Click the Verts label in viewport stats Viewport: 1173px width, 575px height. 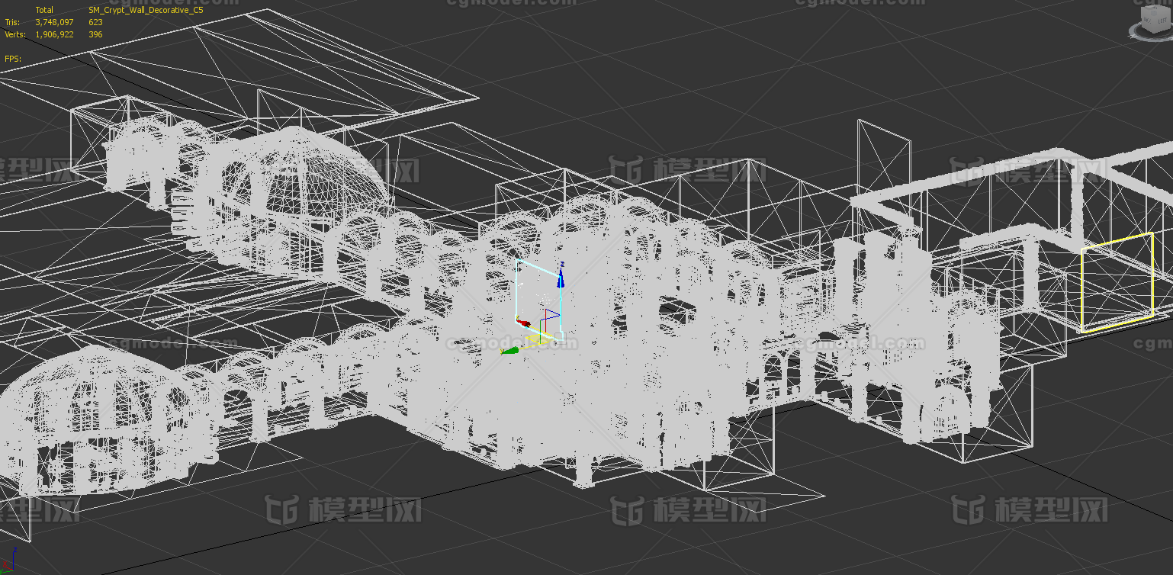tap(14, 34)
